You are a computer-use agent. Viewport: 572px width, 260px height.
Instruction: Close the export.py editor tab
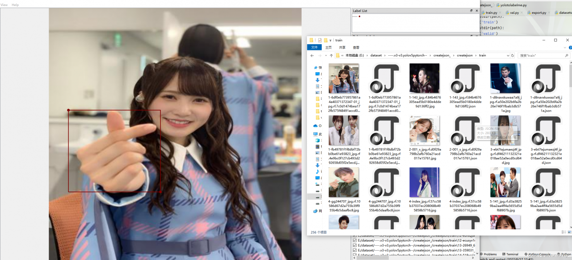pos(549,13)
